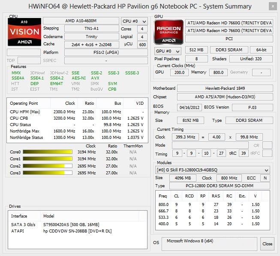This screenshot has height=256, width=280.
Task: Click the AMD A10-4600M CPU name field
Action: pos(81,21)
